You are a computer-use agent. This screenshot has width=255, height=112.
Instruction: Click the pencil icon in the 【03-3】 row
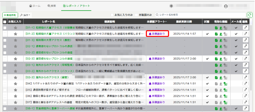245,77
